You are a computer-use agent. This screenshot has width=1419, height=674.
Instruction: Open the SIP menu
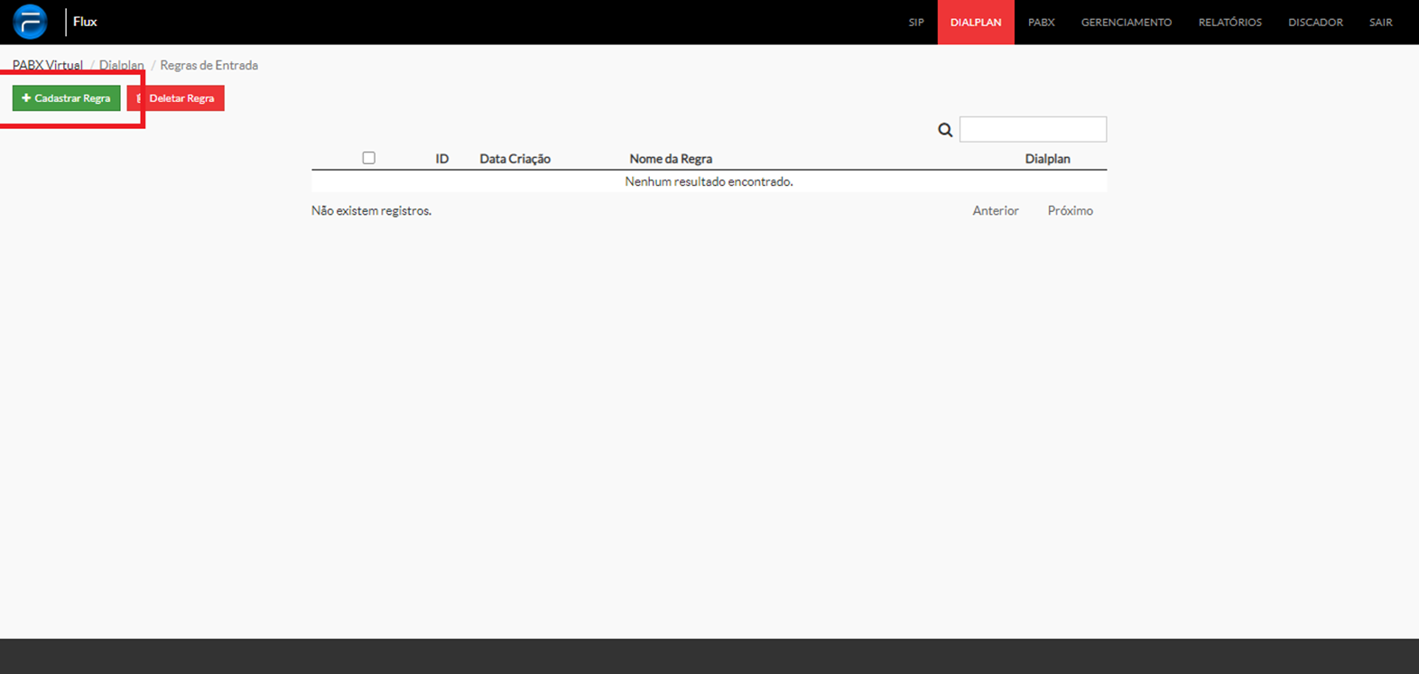pyautogui.click(x=916, y=22)
